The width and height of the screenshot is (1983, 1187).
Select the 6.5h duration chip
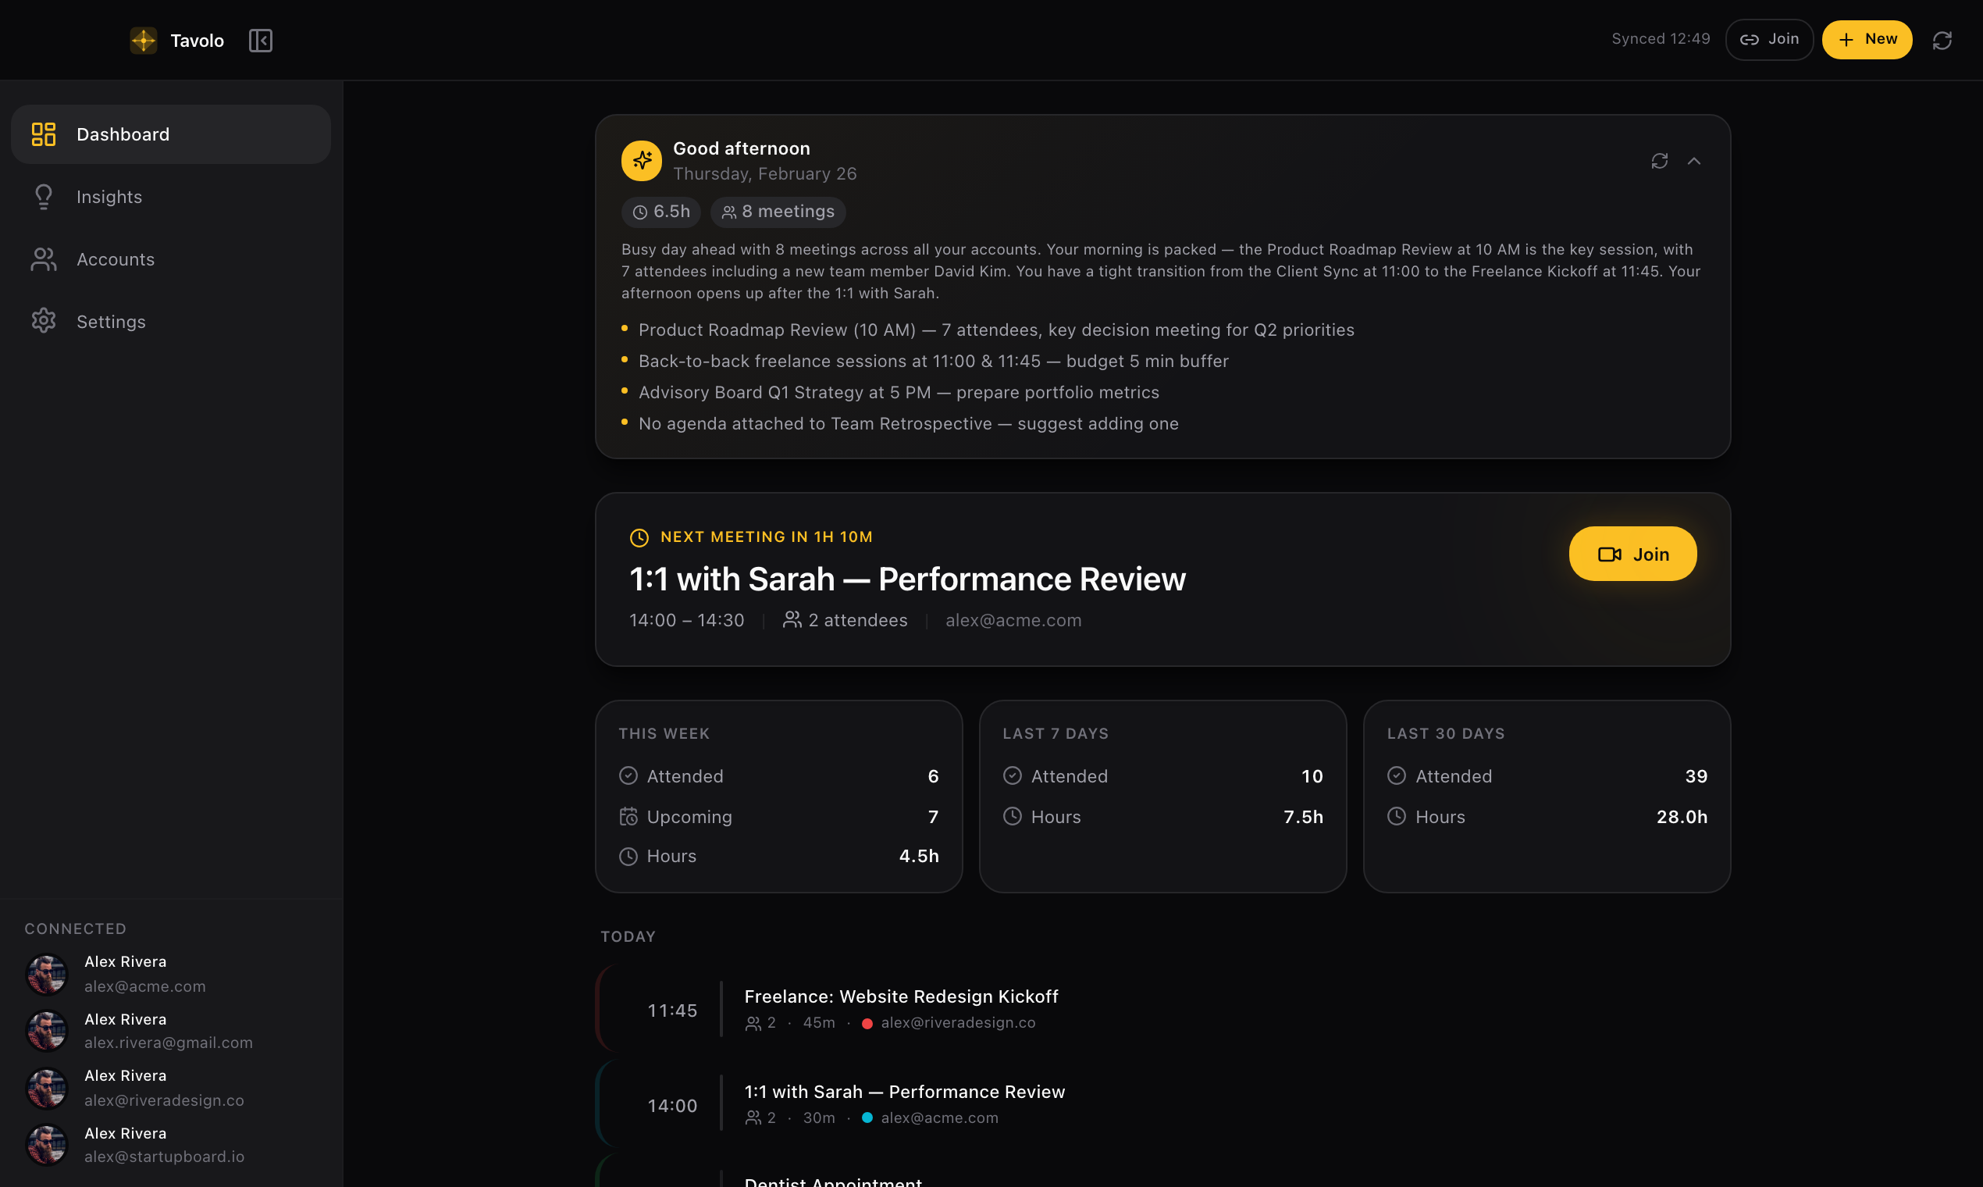click(660, 212)
